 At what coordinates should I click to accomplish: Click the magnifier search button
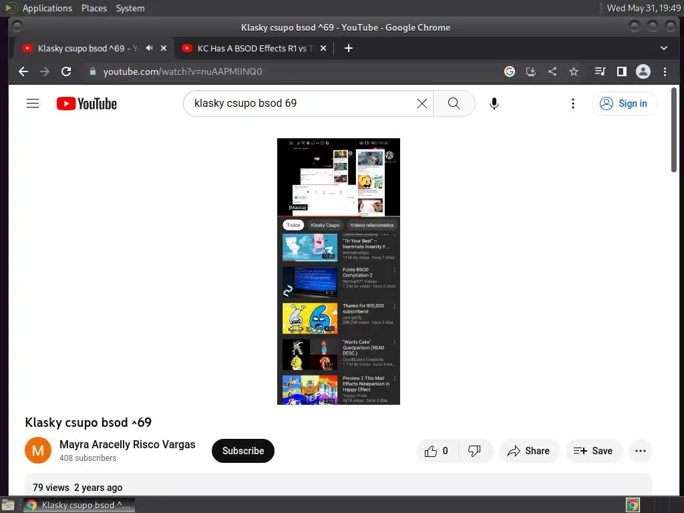click(454, 104)
